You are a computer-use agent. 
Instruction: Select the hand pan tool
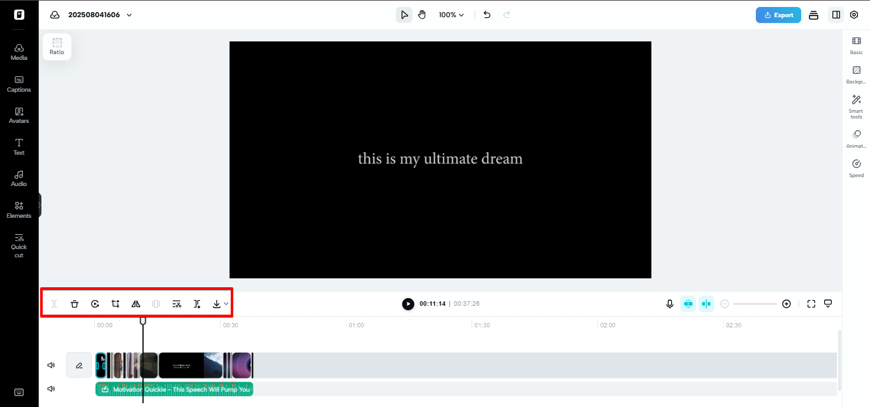(422, 15)
